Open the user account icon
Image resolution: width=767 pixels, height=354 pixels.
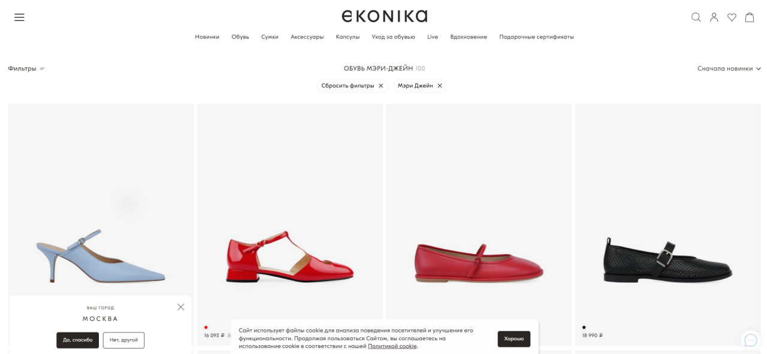click(x=714, y=17)
